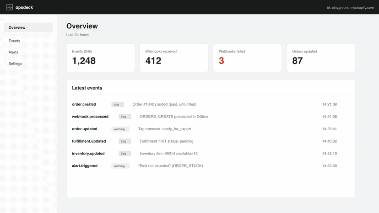Click the opsdeck brand name
The image size is (379, 213).
click(x=24, y=7)
